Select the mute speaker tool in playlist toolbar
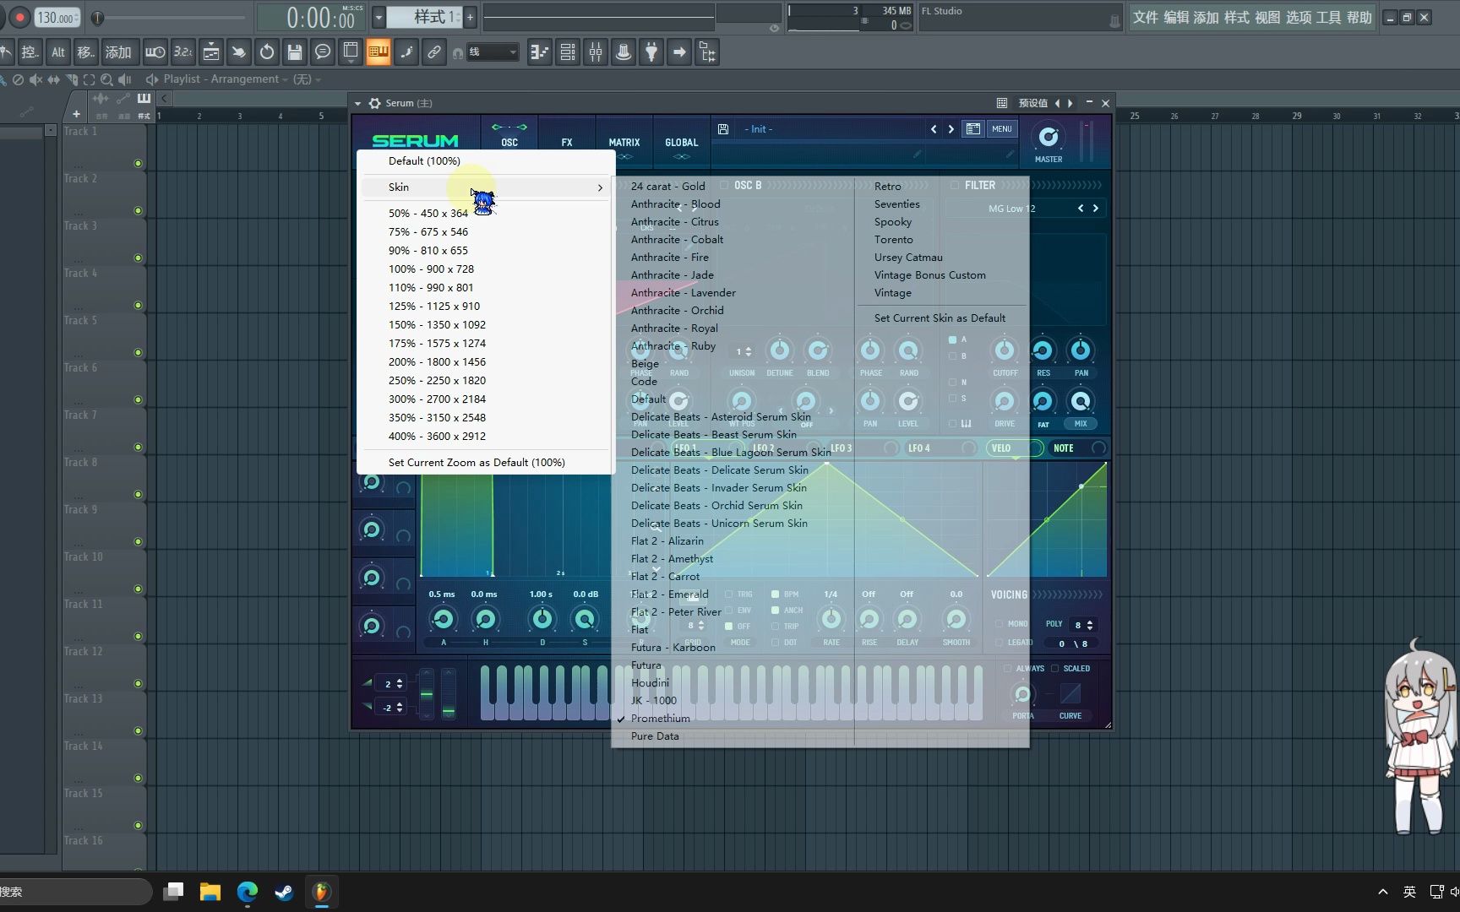 pos(35,79)
